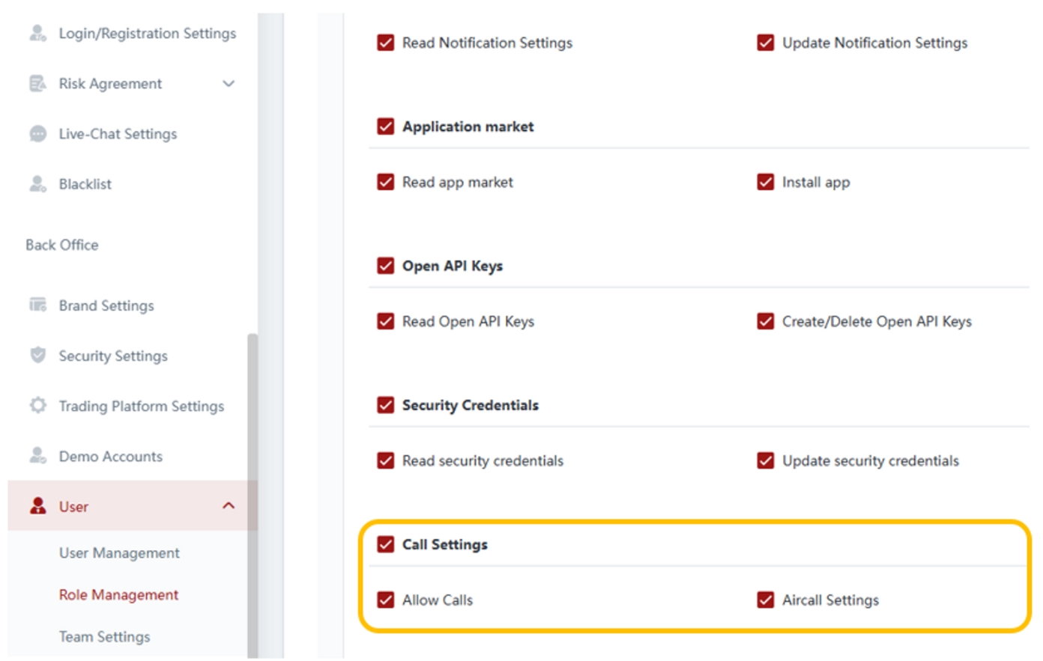Click the Security Settings shield icon
This screenshot has width=1043, height=661.
click(x=37, y=355)
